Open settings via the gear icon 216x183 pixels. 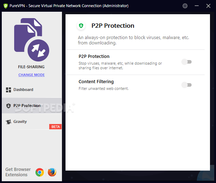pyautogui.click(x=185, y=6)
